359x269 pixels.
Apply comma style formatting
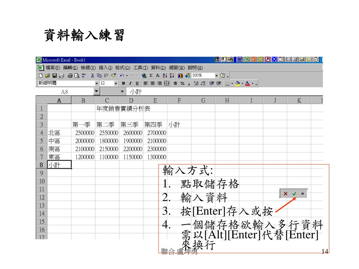pyautogui.click(x=189, y=84)
